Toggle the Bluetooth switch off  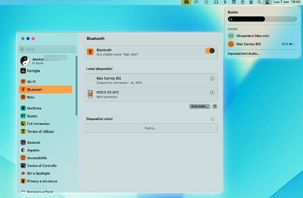(x=210, y=51)
